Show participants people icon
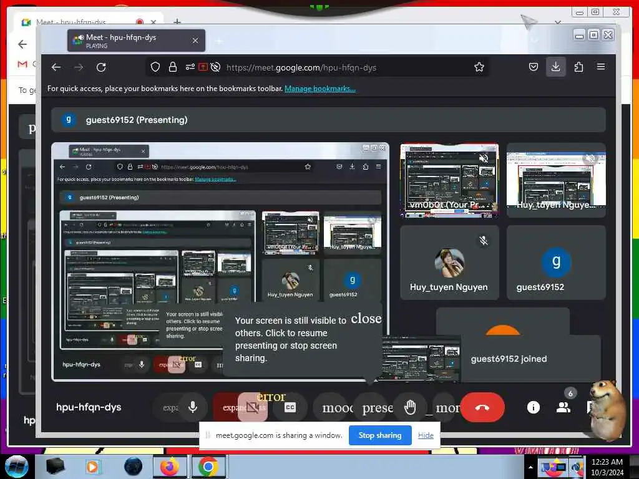The image size is (639, 479). point(563,407)
